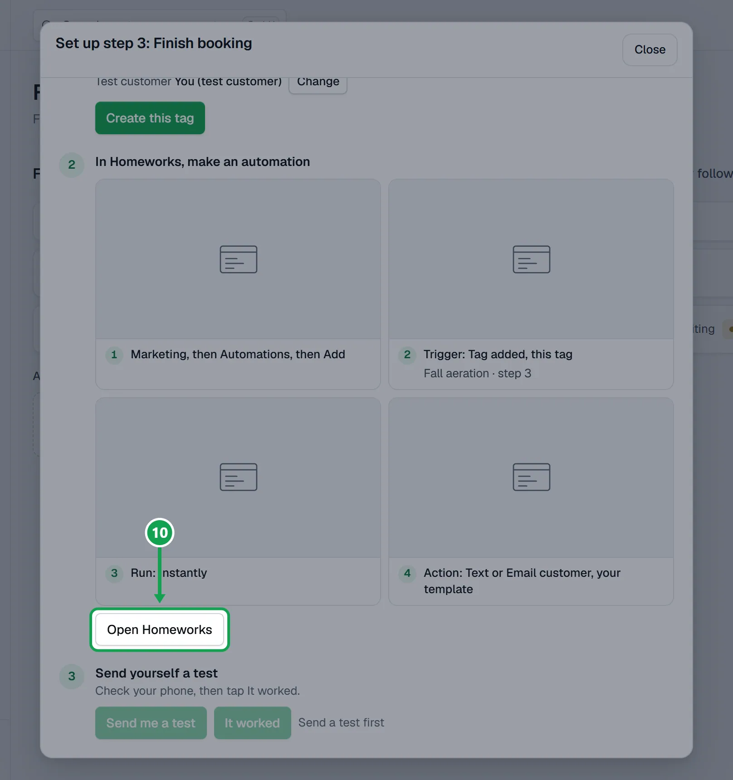Screen dimensions: 733x780
Task: Click the 'Send yourself a test' heading
Action: 156,673
